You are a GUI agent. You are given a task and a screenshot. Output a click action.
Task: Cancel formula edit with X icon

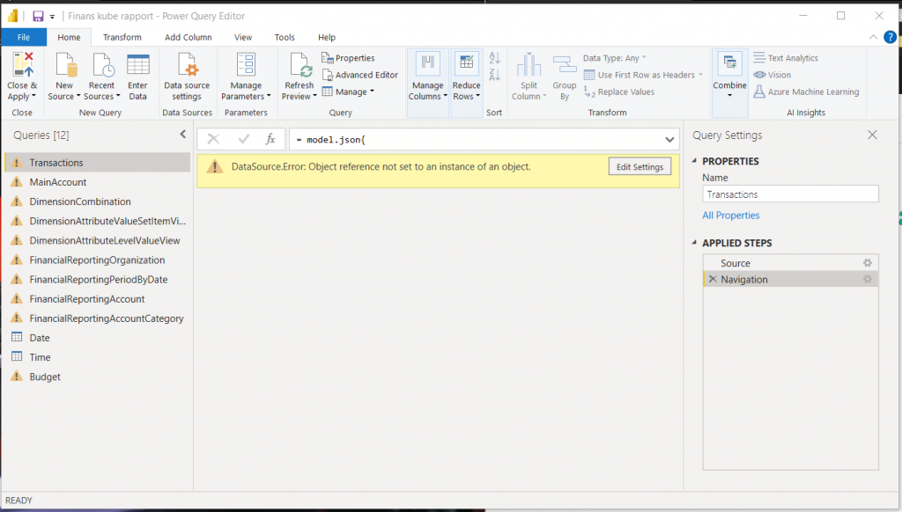[x=213, y=139]
